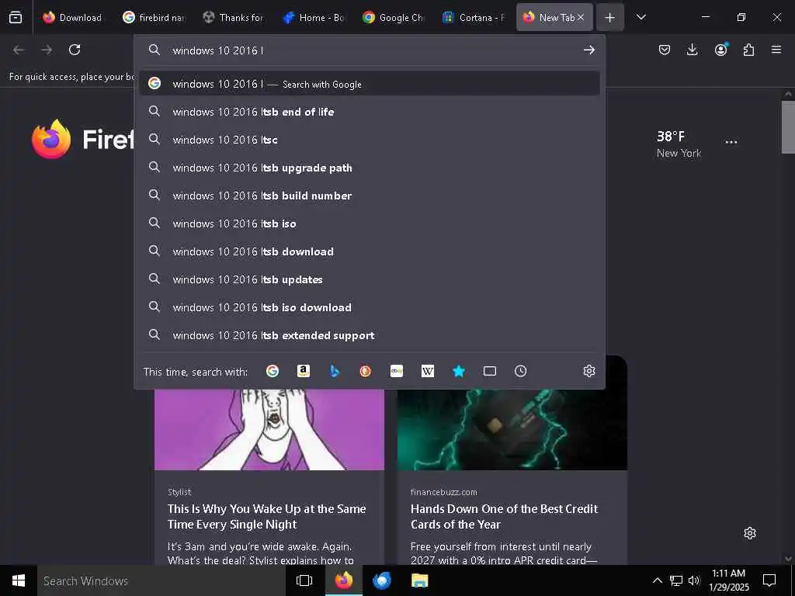This screenshot has height=596, width=795.
Task: Switch to the Home - Bo tab
Action: coord(314,18)
